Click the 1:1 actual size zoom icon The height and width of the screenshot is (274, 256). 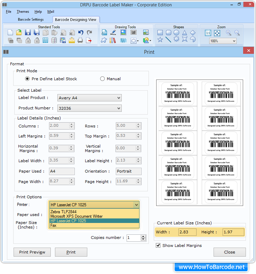coord(208,33)
